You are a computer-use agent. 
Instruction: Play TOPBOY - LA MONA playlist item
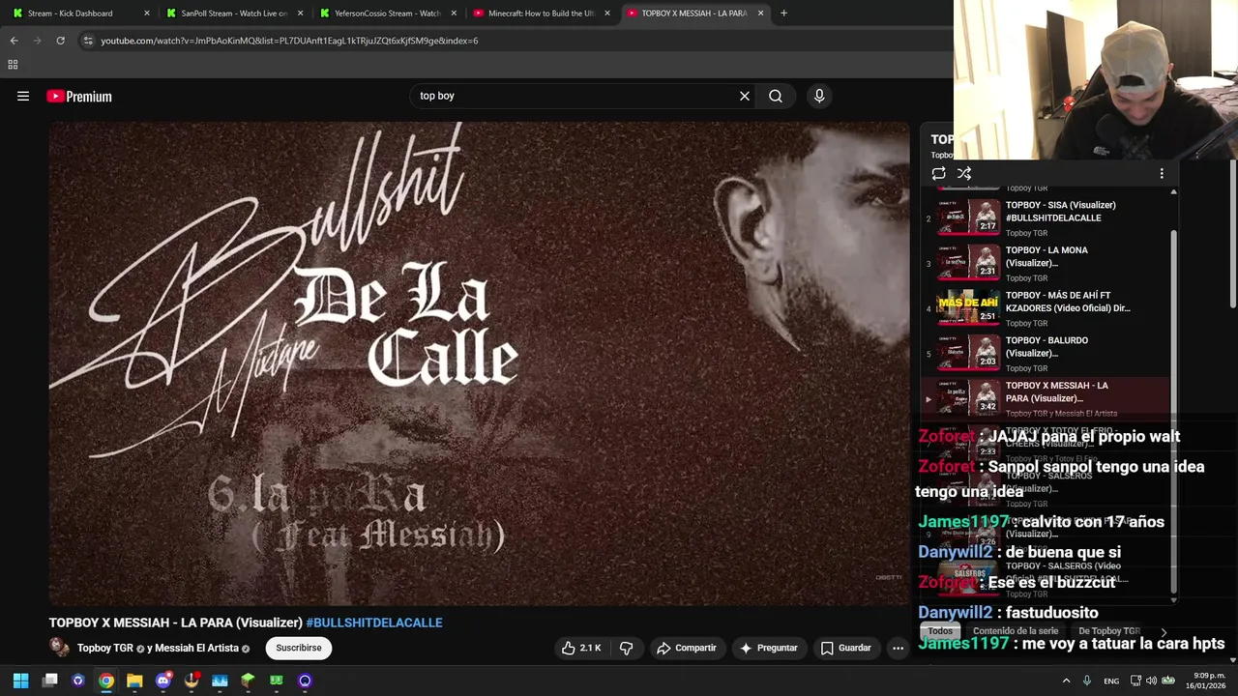coord(1045,263)
